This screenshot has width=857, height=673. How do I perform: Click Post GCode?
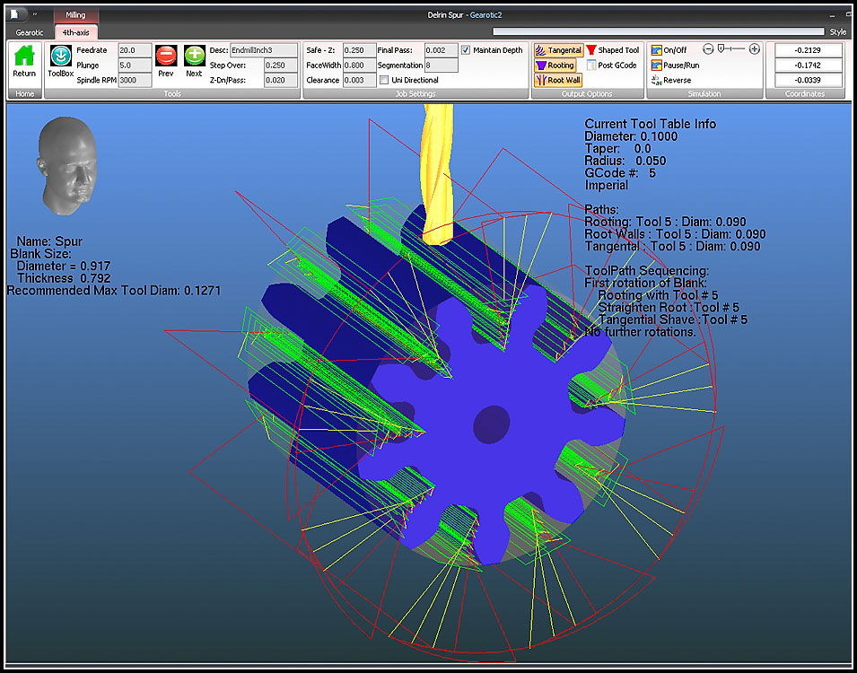point(612,66)
